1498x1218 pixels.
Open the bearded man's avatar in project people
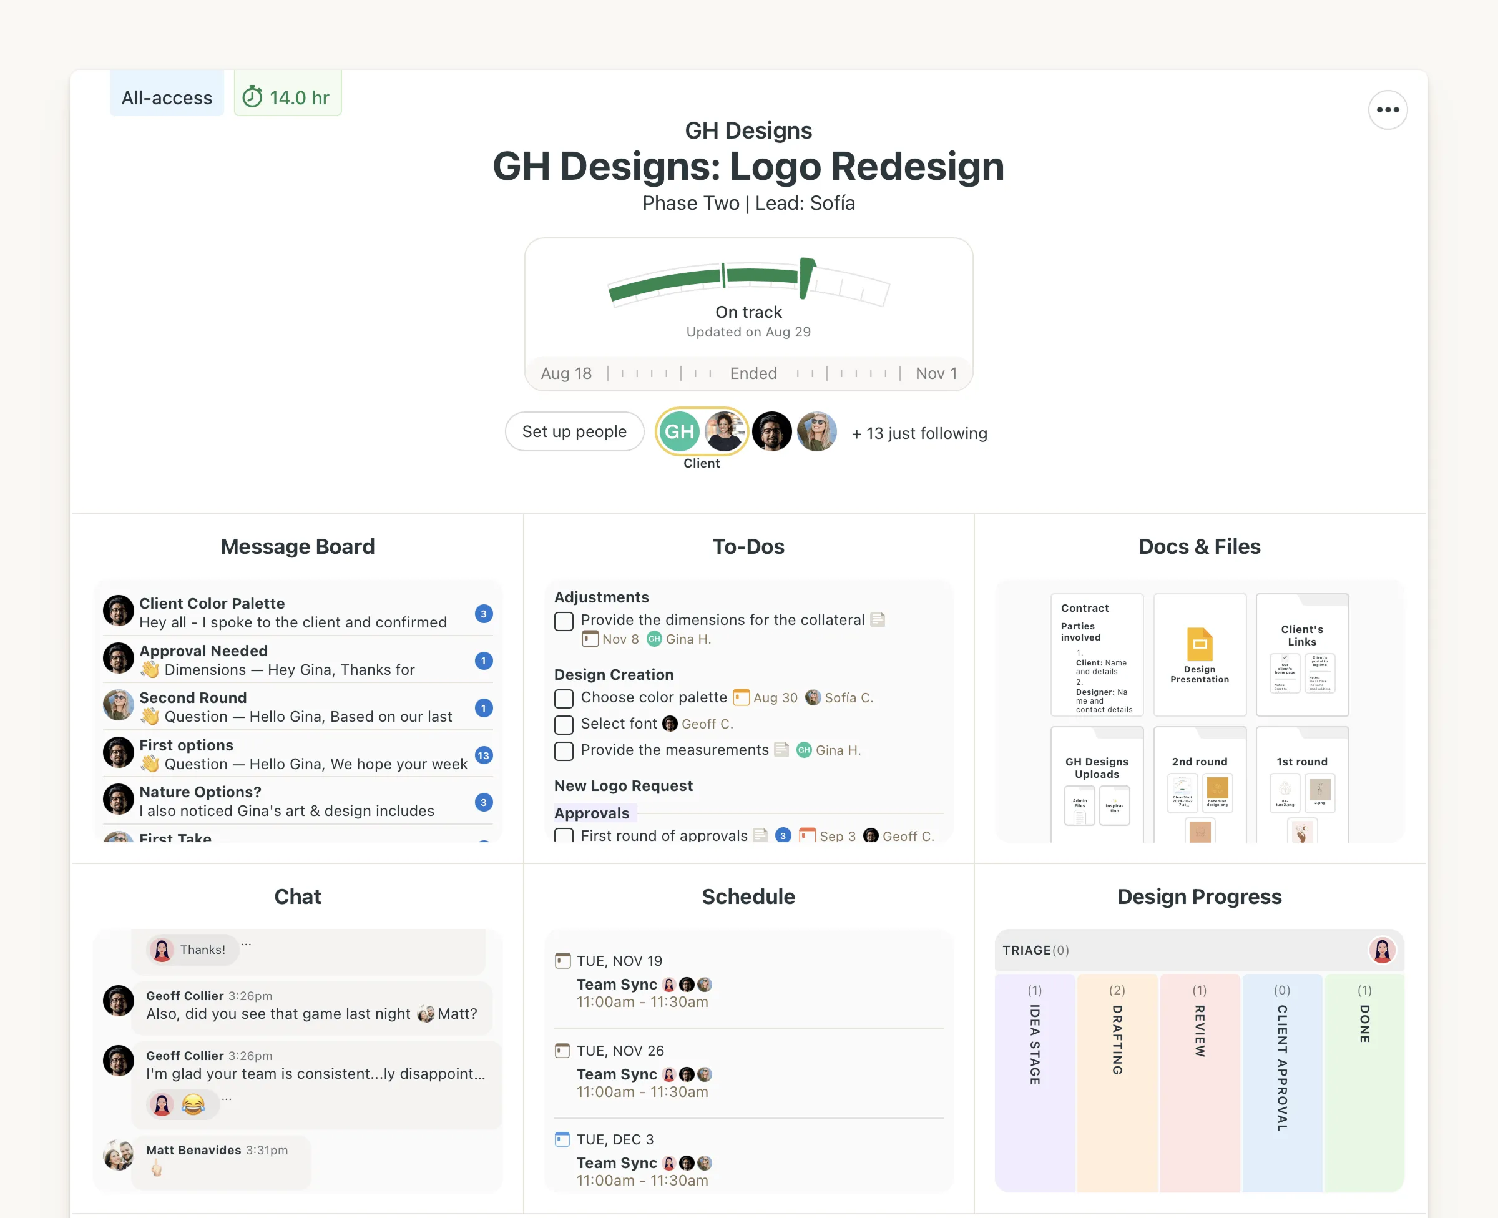point(771,431)
